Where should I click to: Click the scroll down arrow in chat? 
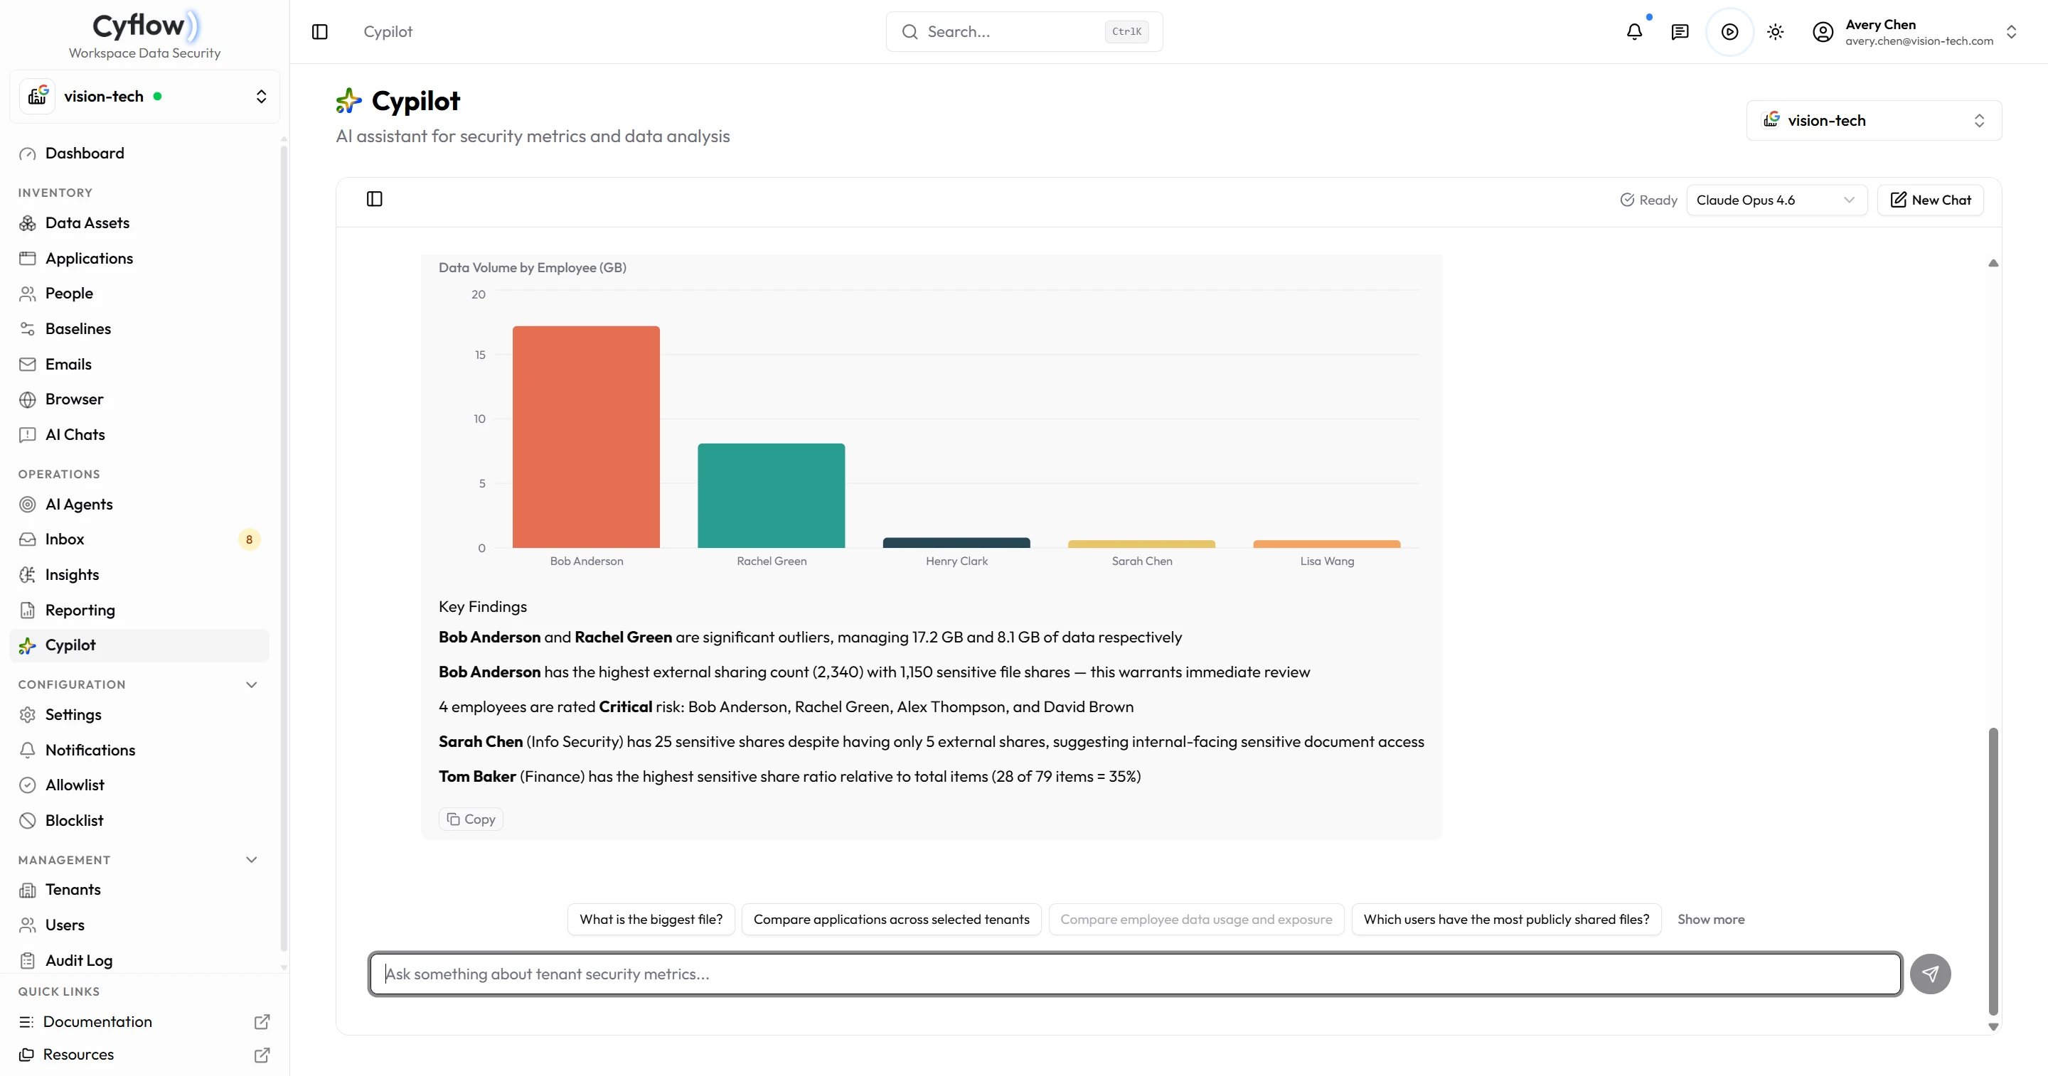click(x=1993, y=1026)
